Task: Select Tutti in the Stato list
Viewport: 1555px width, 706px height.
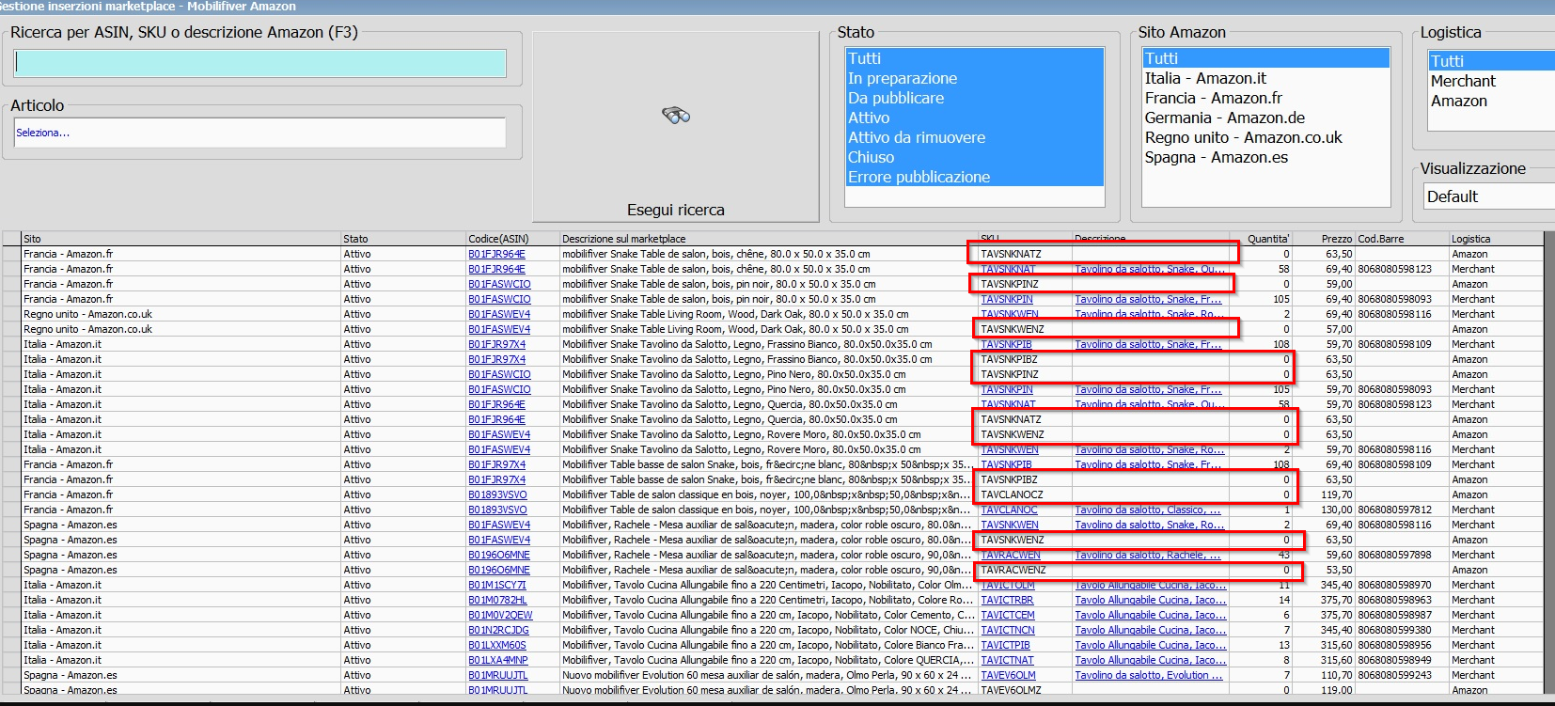Action: [x=974, y=58]
